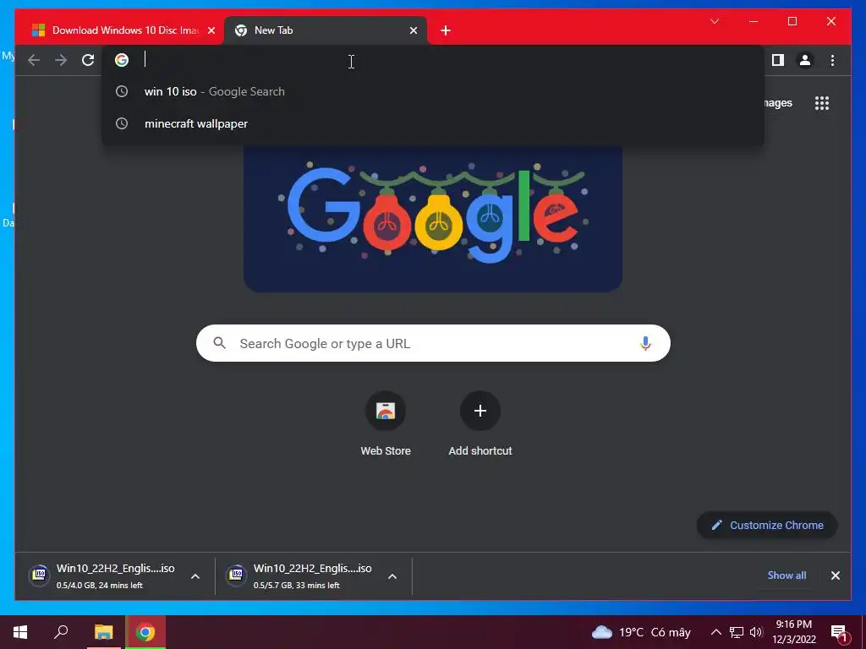The image size is (866, 649).
Task: Open a new tab with the plus button
Action: point(446,30)
